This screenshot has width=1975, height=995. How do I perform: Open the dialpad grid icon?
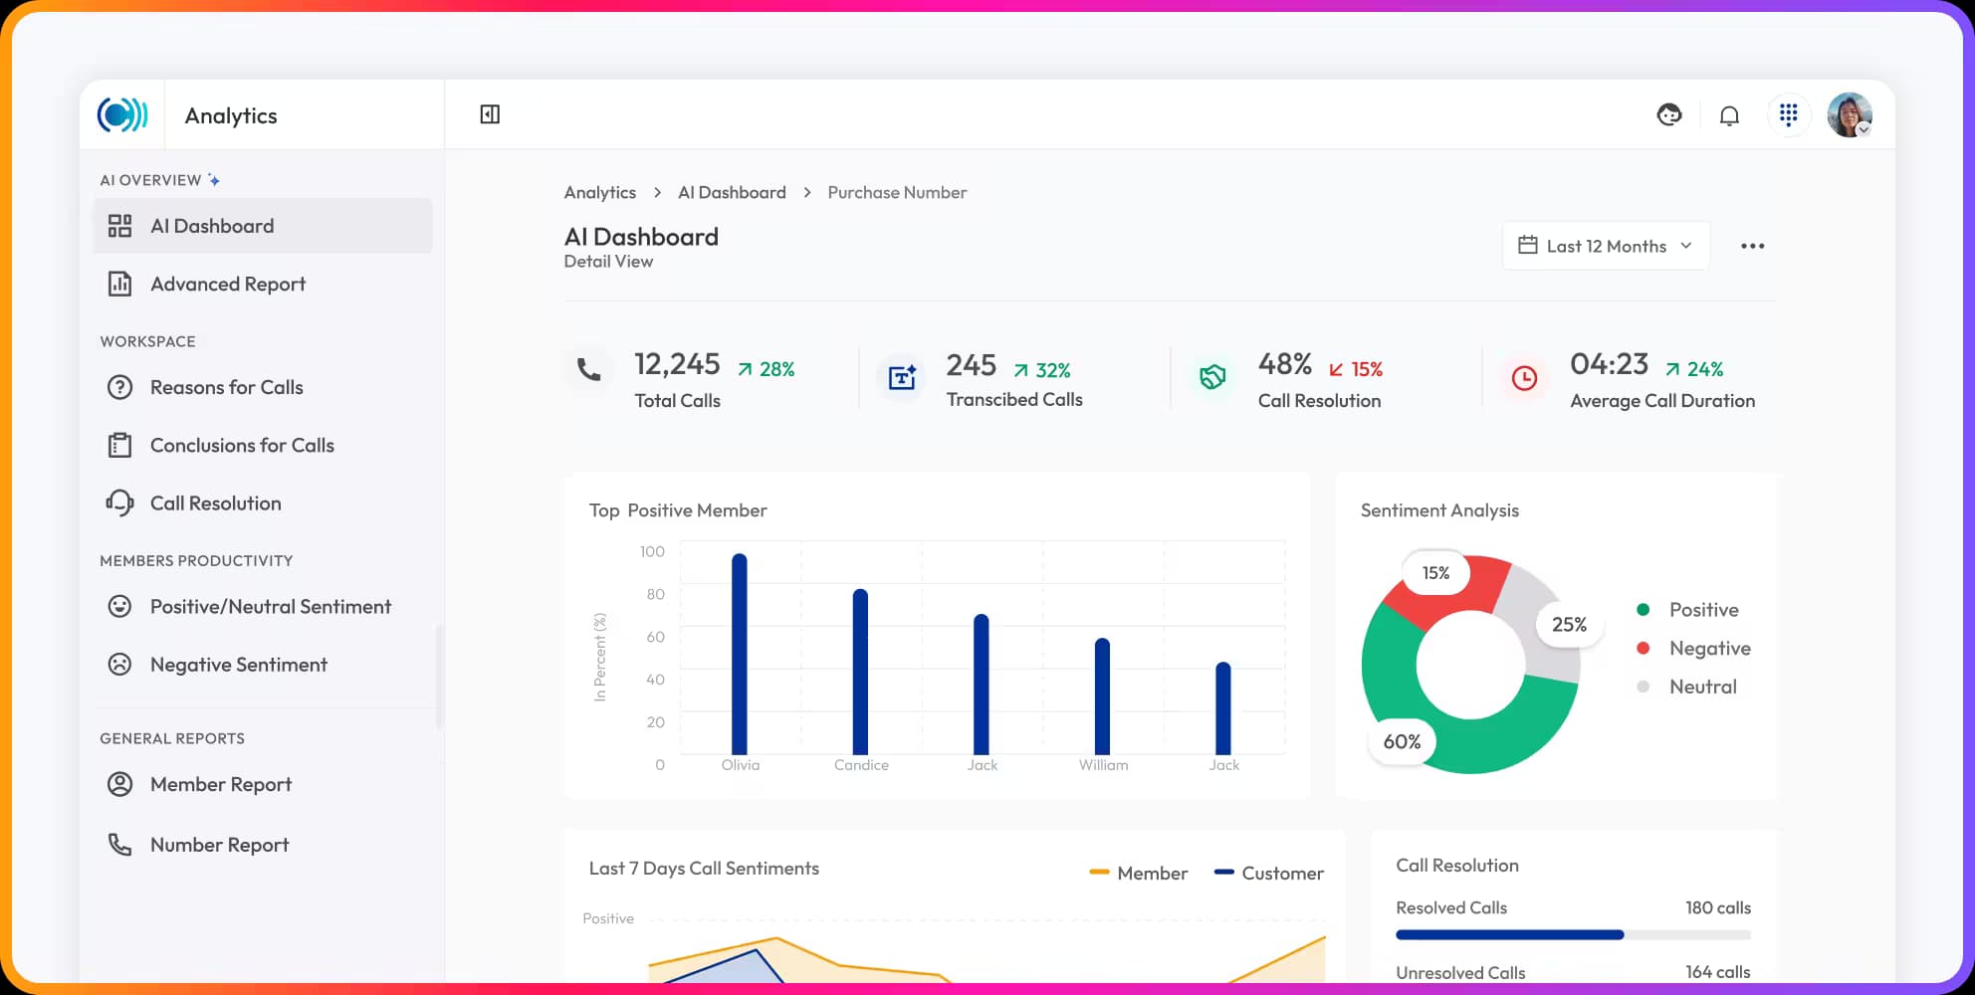[1788, 115]
